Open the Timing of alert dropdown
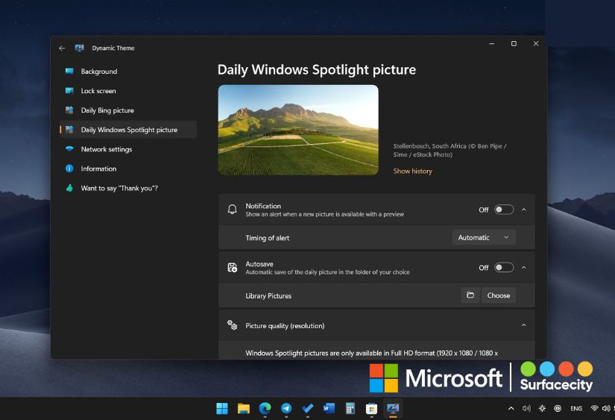 [483, 238]
